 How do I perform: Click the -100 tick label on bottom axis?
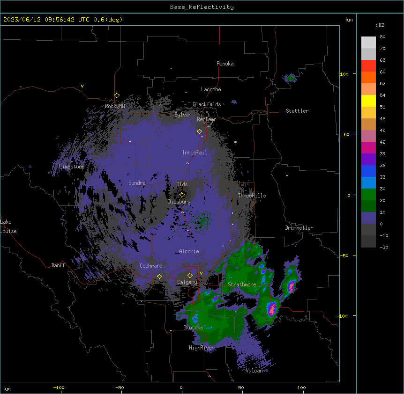point(59,387)
